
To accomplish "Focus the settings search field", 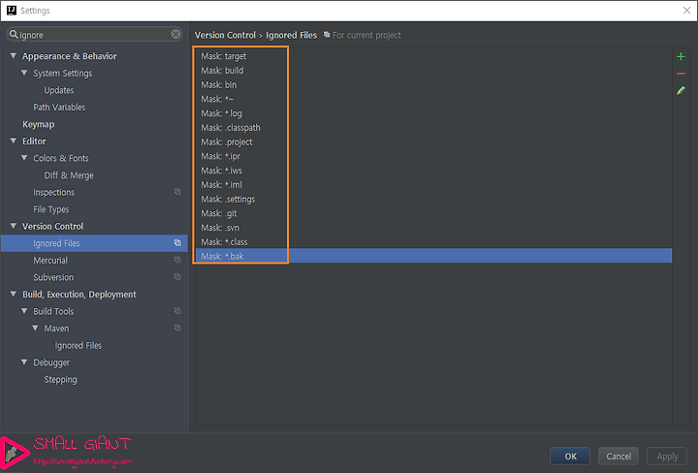I will [x=94, y=34].
